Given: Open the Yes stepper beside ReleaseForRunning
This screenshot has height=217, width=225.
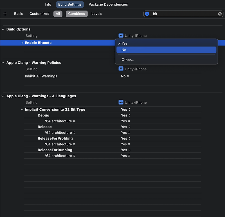Looking at the screenshot, I should tap(125, 150).
